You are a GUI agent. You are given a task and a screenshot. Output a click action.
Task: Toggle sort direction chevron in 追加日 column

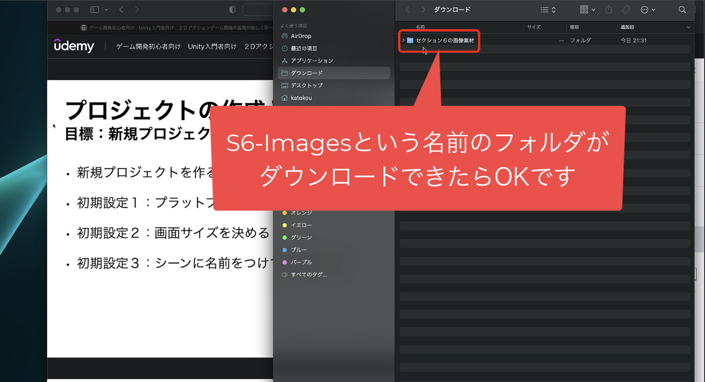tap(689, 27)
